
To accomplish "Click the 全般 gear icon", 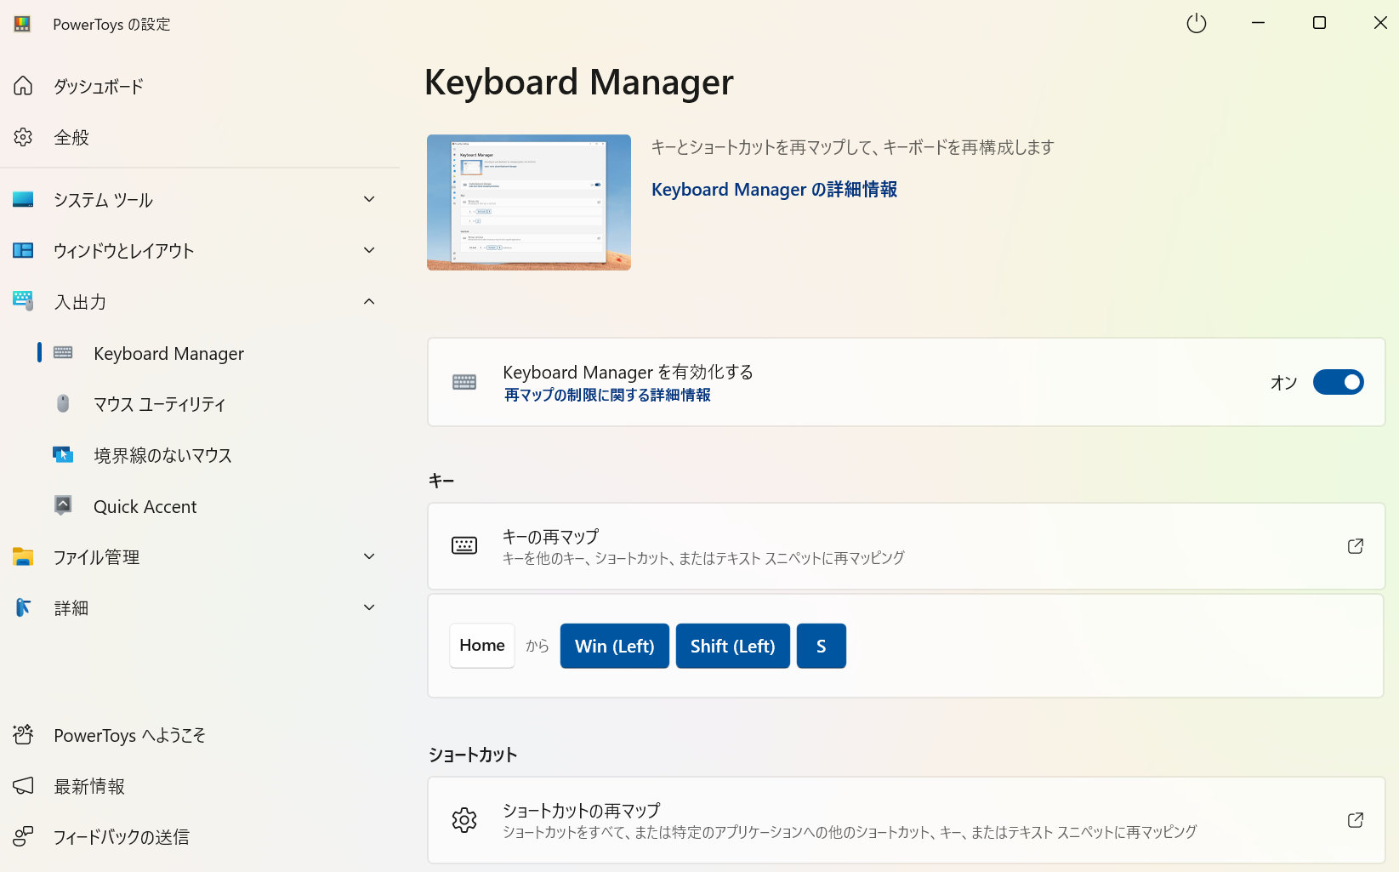I will point(23,137).
